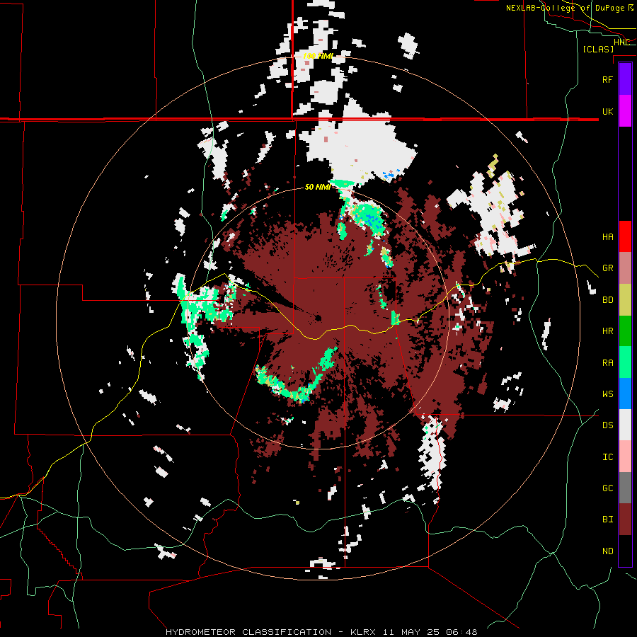Click the HR legend label
Screen dimensions: 637x637
(607, 331)
